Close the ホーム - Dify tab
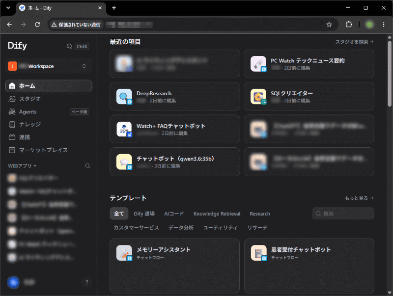 tap(100, 8)
